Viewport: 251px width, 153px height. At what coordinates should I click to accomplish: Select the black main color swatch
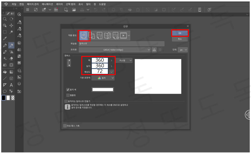[3, 98]
